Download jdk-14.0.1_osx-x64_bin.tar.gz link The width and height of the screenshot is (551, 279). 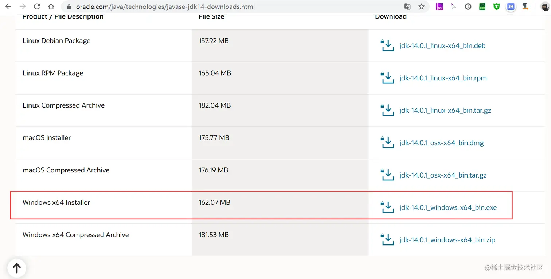point(443,175)
